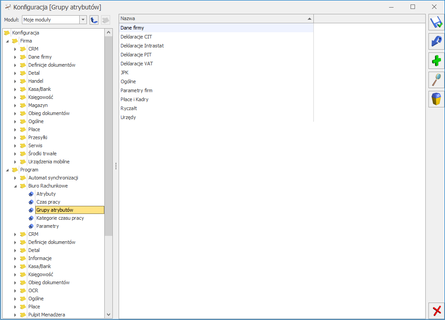Select the Deklaracje VAT row
This screenshot has width=445, height=320.
pyautogui.click(x=216, y=64)
